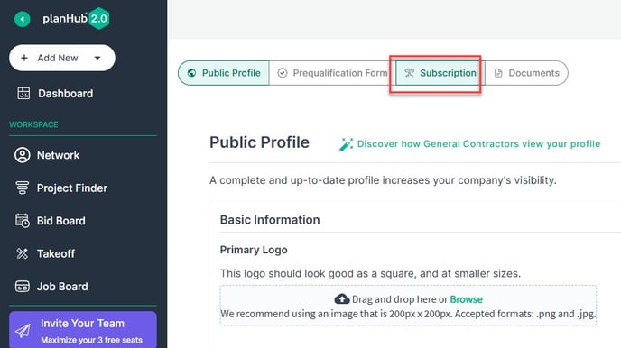Click the Bid Board calendar icon
The width and height of the screenshot is (621, 348).
[x=23, y=221]
